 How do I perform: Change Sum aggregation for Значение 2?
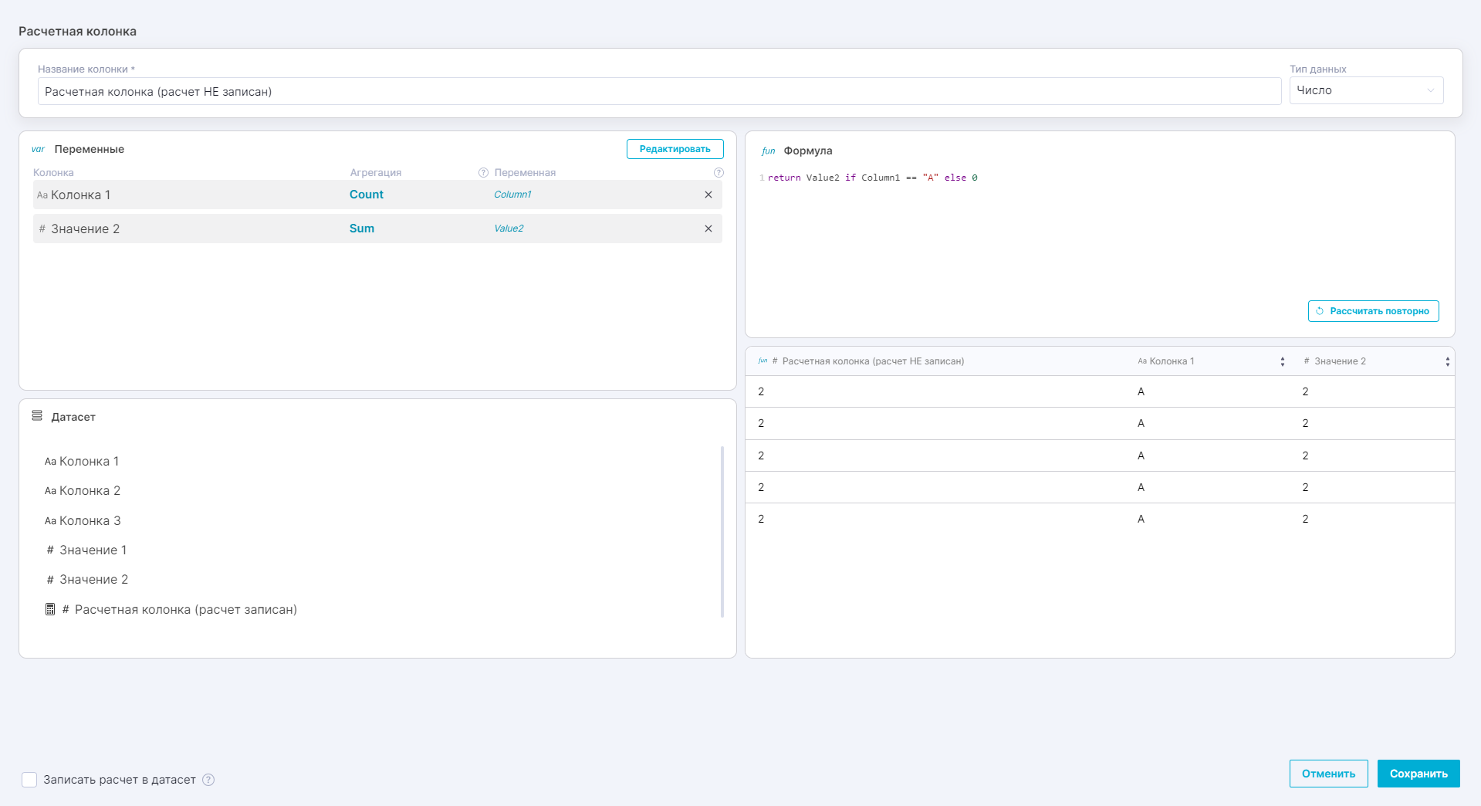click(361, 229)
